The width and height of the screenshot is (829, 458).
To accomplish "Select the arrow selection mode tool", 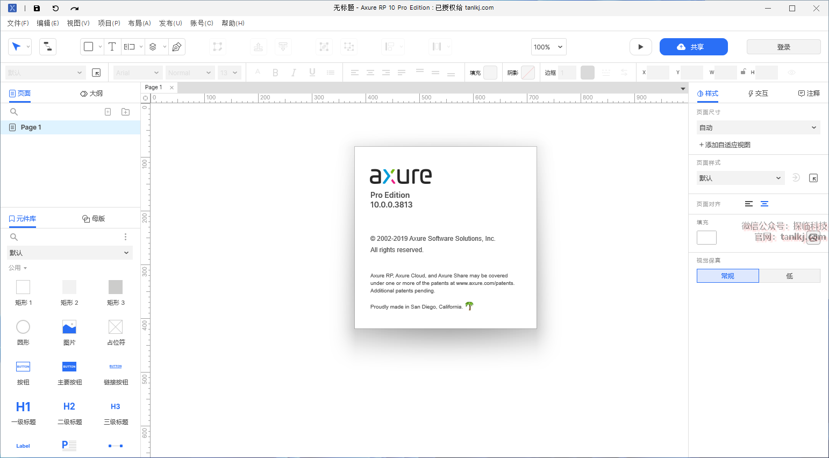I will click(x=16, y=47).
